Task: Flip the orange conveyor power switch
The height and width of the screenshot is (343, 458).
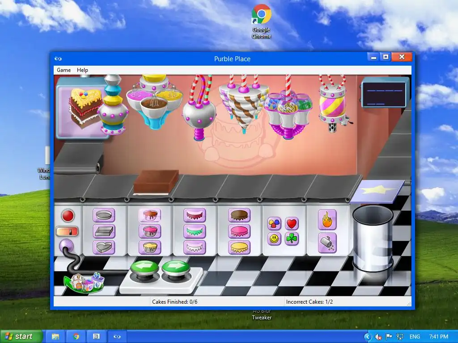Action: point(67,232)
